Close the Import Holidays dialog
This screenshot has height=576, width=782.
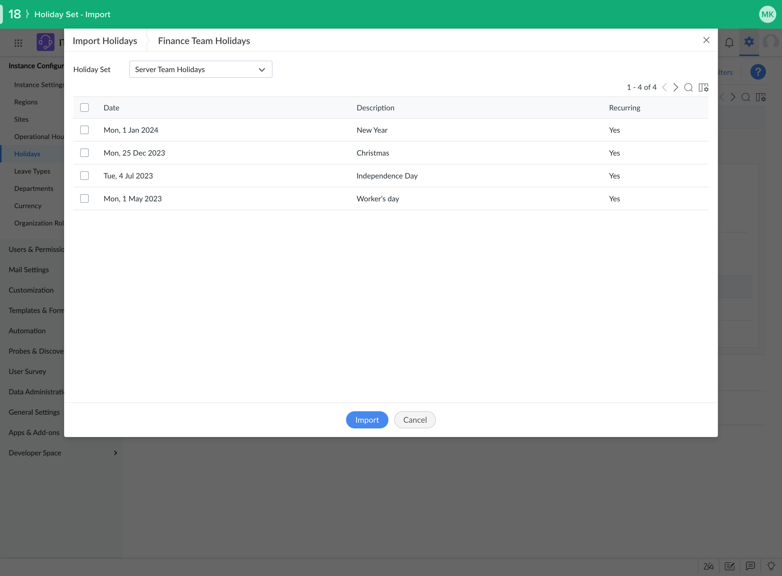click(706, 40)
